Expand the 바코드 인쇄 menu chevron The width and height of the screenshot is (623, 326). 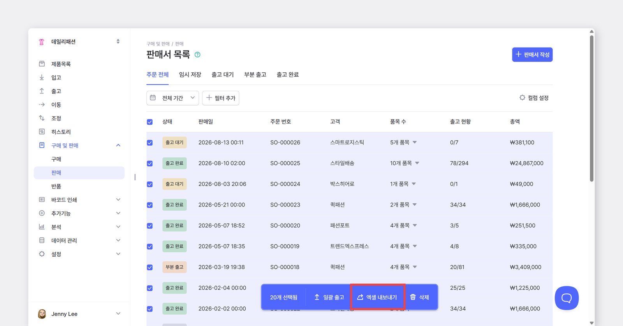pyautogui.click(x=118, y=200)
